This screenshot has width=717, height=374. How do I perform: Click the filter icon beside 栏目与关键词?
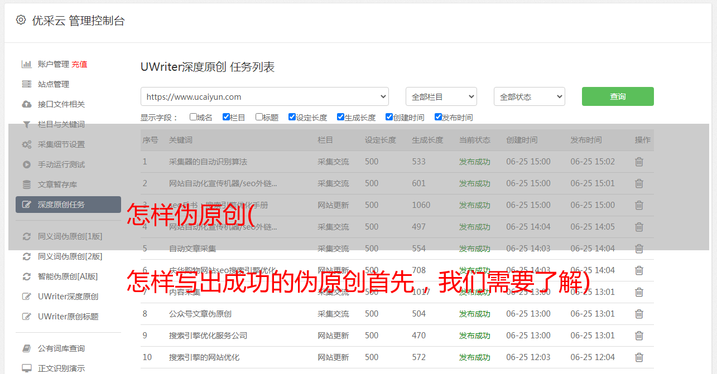click(26, 124)
